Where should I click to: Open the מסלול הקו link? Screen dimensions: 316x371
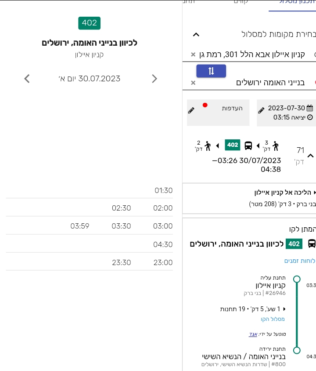coord(273,319)
